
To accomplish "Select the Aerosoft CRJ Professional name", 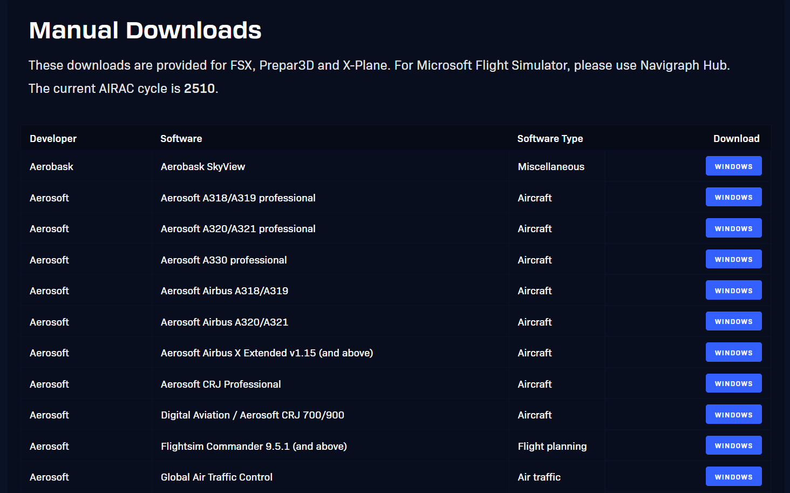I will click(x=221, y=384).
